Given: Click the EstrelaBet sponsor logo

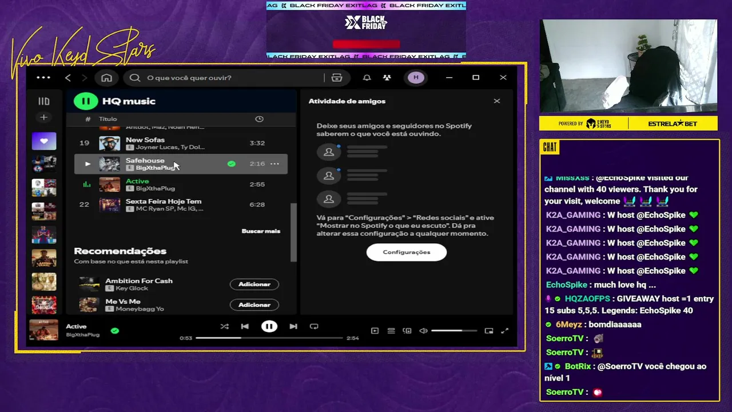Looking at the screenshot, I should [x=673, y=124].
